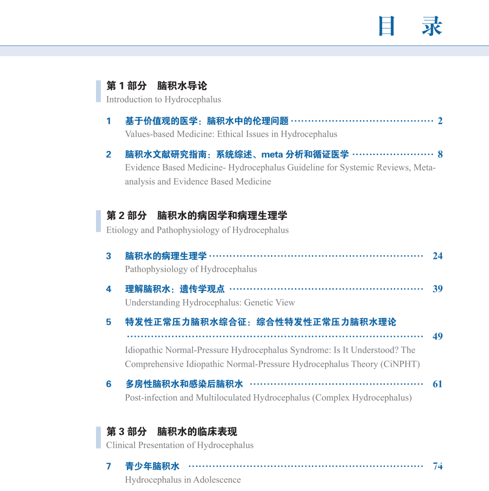Click chapter number 7 beside 青少年脑积水
The image size is (489, 491).
[109, 467]
